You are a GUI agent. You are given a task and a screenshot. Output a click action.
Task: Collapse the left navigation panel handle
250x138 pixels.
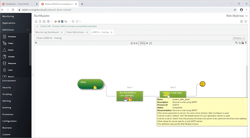33,75
